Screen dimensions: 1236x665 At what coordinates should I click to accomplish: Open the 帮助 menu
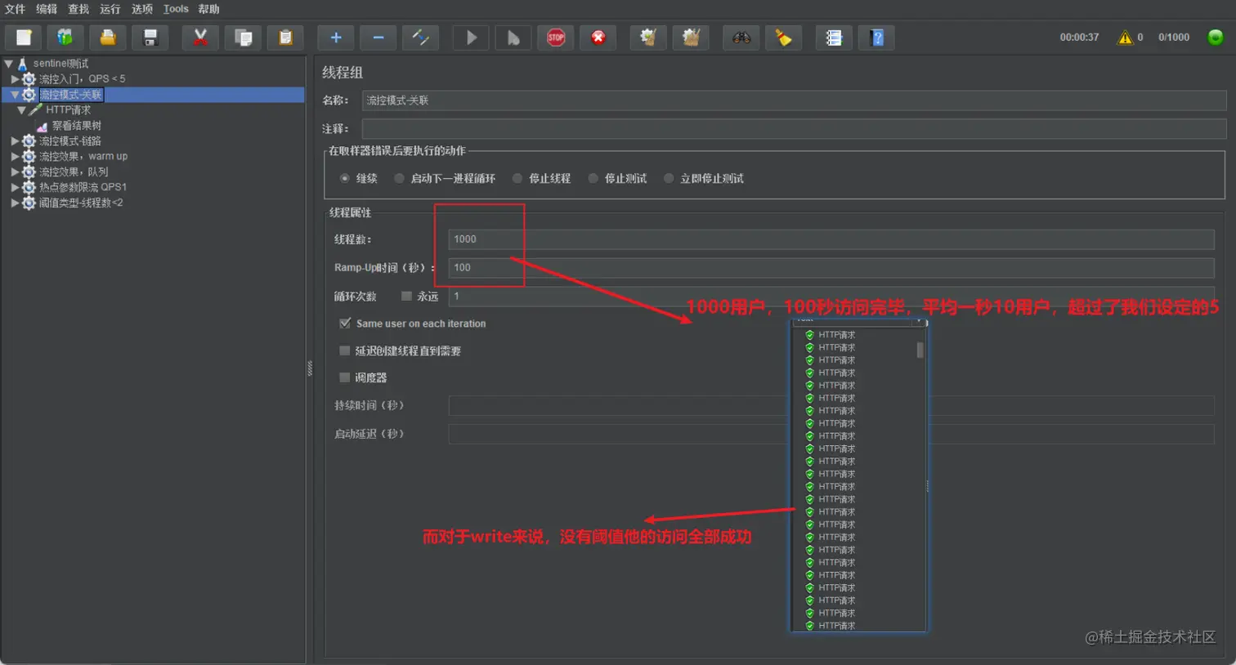coord(208,9)
